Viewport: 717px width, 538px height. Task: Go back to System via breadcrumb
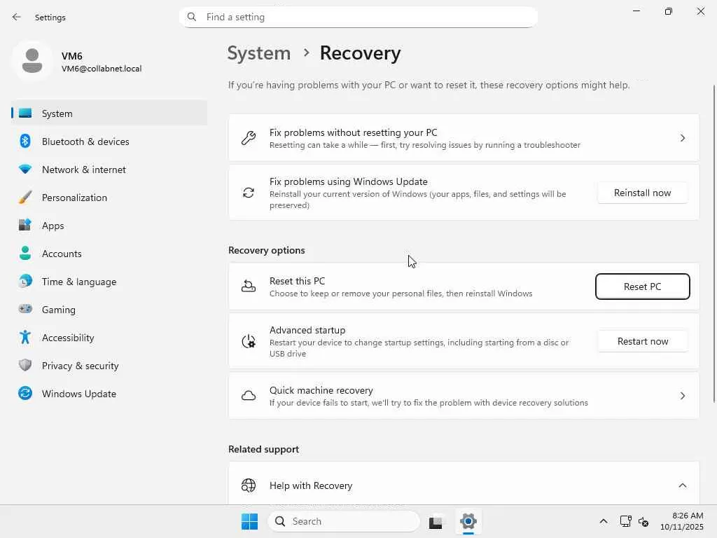point(259,53)
